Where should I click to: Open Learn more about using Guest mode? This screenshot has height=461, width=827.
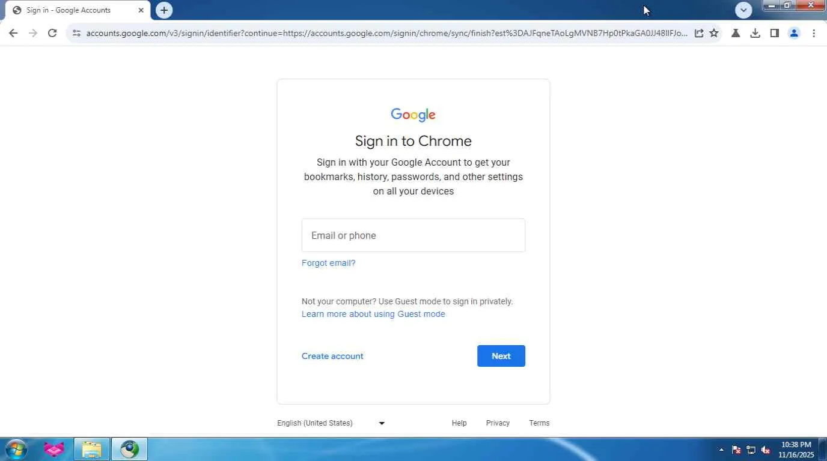(373, 314)
